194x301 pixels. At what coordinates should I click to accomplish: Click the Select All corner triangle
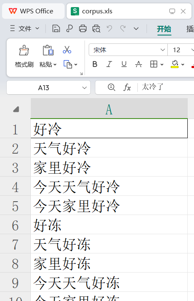point(16,109)
